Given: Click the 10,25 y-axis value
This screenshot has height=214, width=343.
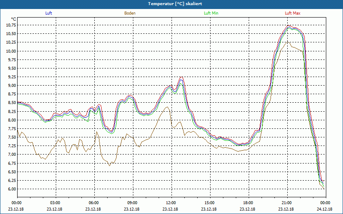Looking at the screenshot, I should point(11,42).
